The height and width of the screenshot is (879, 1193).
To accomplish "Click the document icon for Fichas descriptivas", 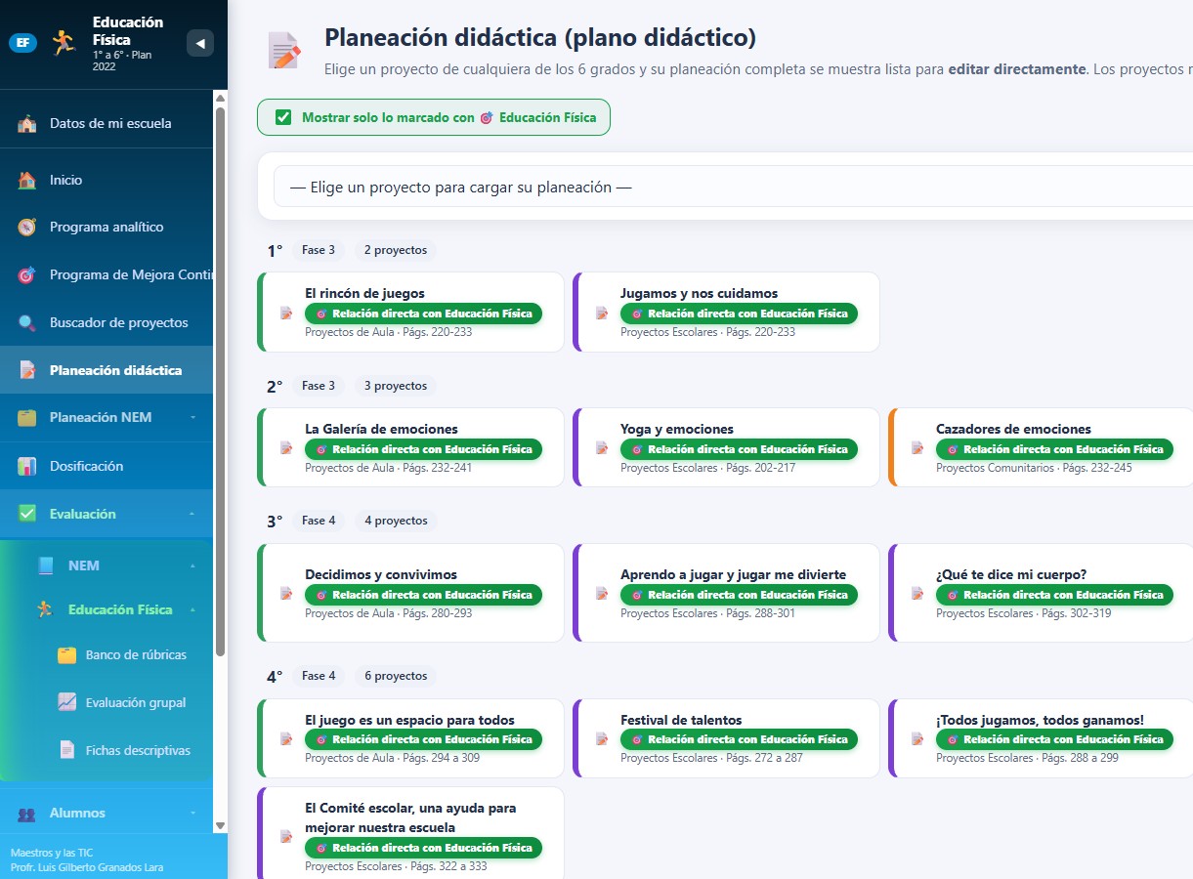I will [x=66, y=751].
